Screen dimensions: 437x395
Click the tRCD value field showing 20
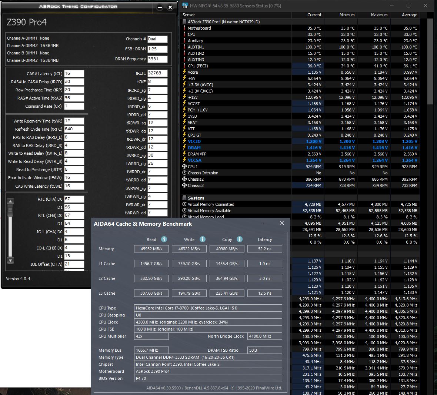[x=74, y=81]
